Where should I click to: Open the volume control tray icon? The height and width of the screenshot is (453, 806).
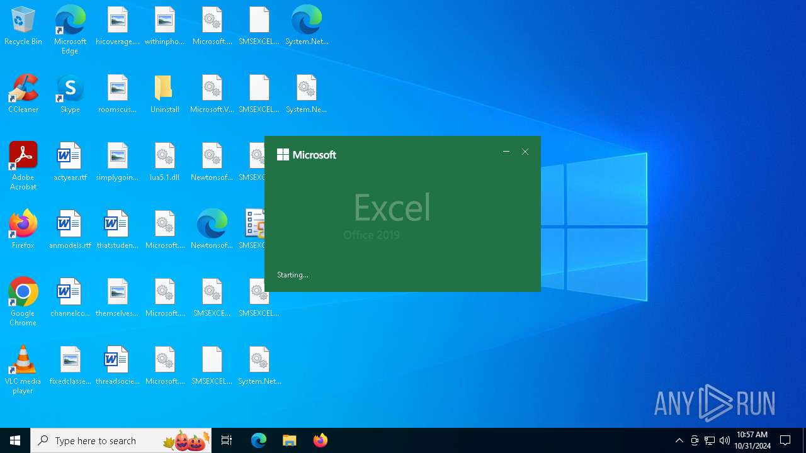[725, 440]
